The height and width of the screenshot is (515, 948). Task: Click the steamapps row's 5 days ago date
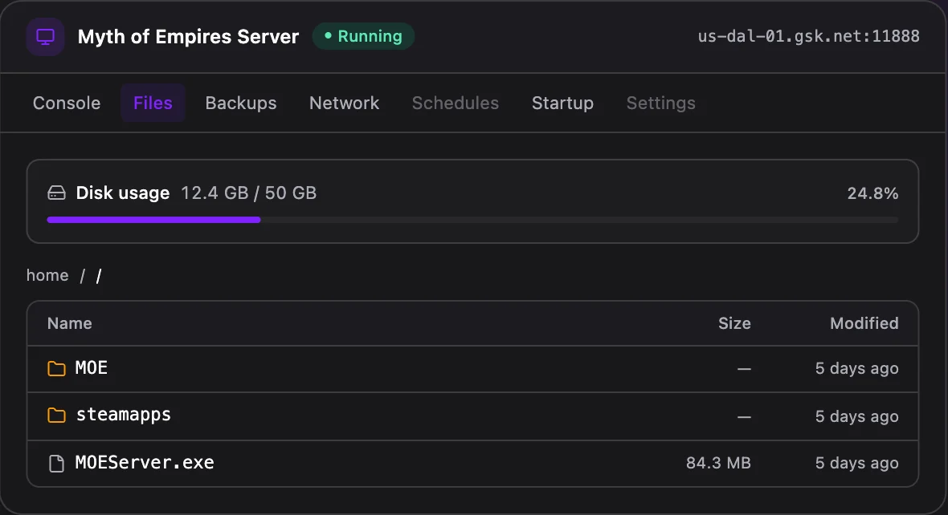(856, 416)
